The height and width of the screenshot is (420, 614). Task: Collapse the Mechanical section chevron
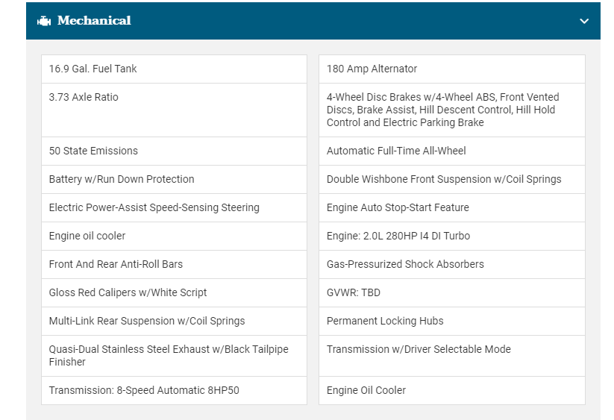pos(584,21)
